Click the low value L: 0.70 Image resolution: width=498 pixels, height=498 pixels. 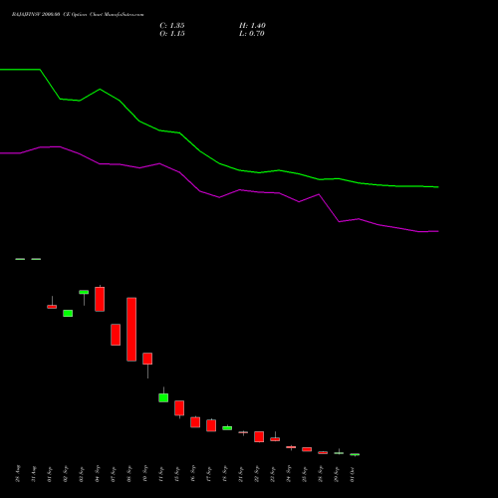[x=252, y=34]
